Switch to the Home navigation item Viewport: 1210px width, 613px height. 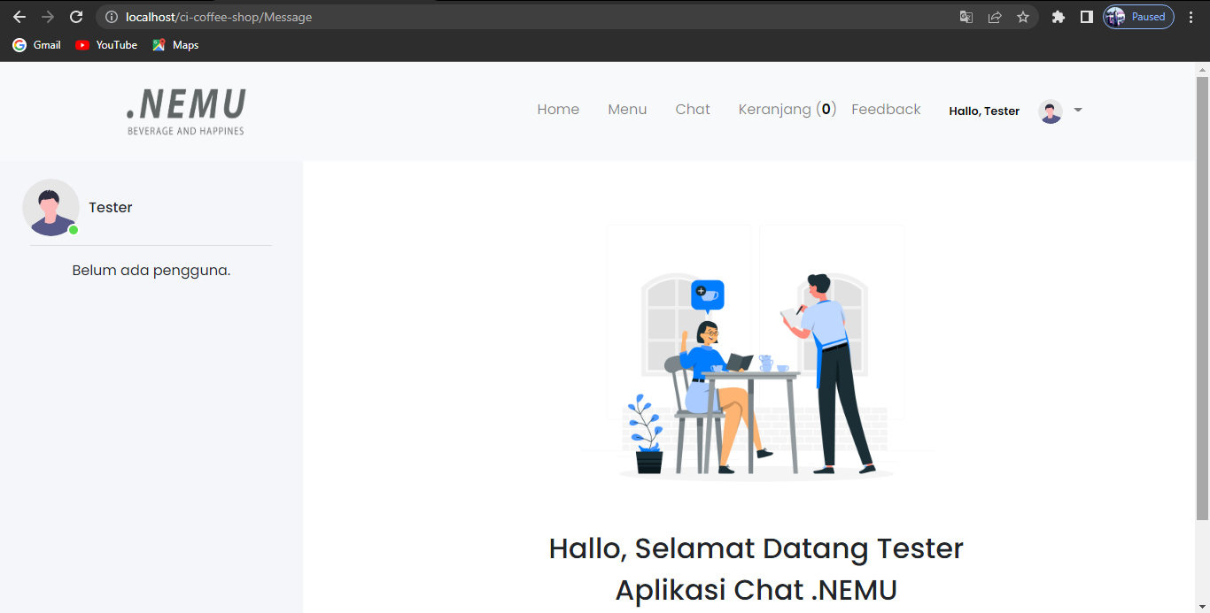pos(558,109)
